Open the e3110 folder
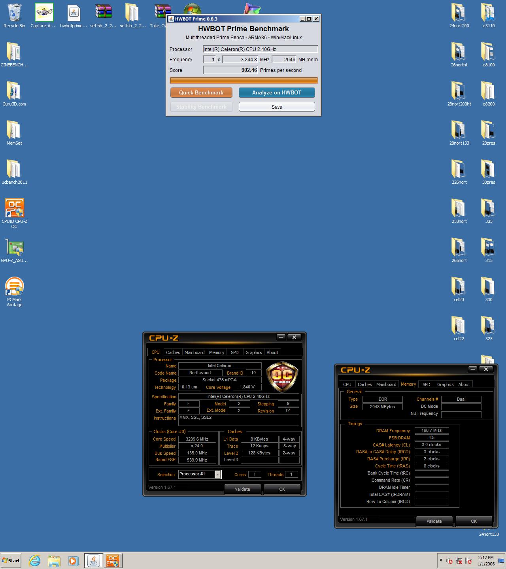The height and width of the screenshot is (569, 506). (x=489, y=16)
